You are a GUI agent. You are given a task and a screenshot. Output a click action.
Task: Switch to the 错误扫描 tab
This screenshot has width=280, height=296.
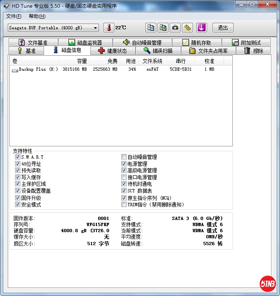[158, 51]
